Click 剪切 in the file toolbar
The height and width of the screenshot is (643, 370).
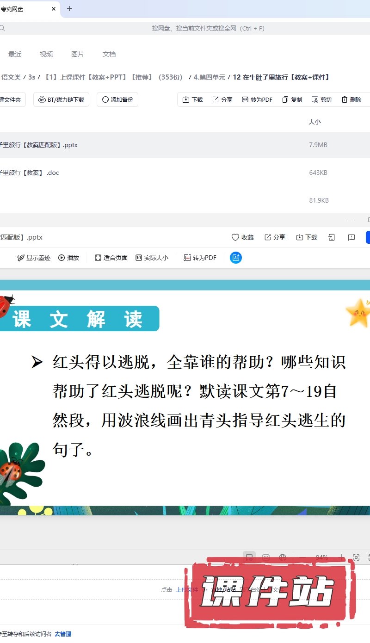click(321, 99)
